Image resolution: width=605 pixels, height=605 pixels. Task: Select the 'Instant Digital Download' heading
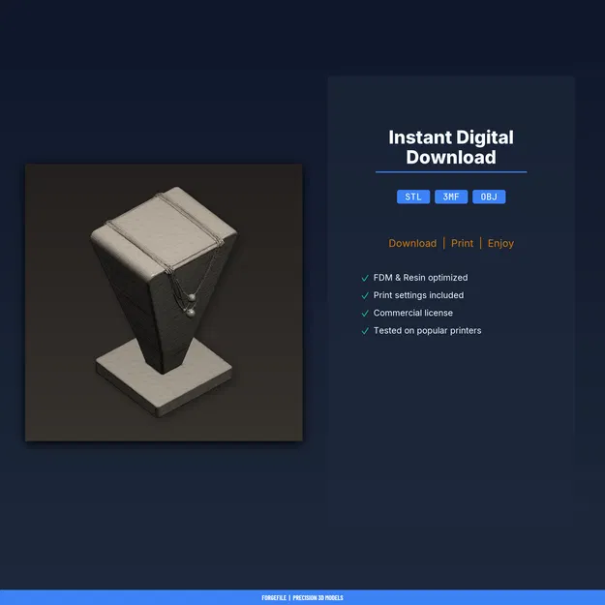[451, 147]
